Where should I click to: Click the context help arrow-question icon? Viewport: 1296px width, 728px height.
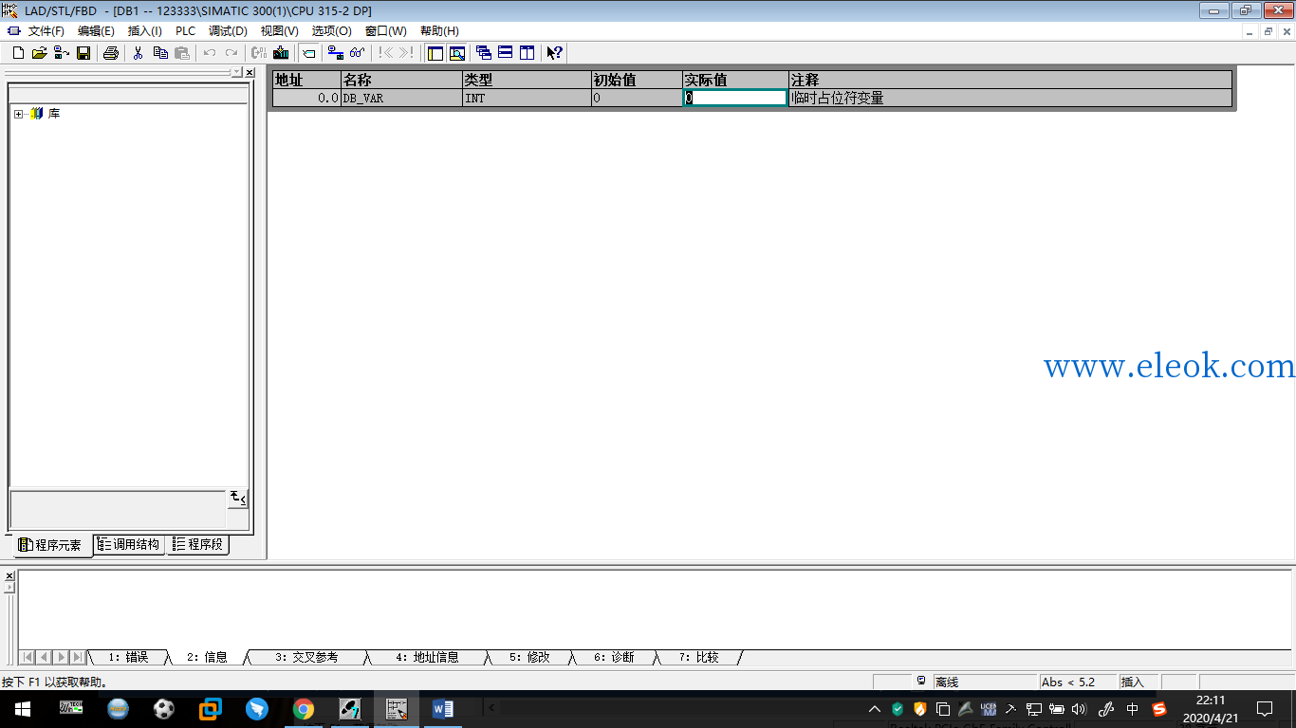point(555,53)
